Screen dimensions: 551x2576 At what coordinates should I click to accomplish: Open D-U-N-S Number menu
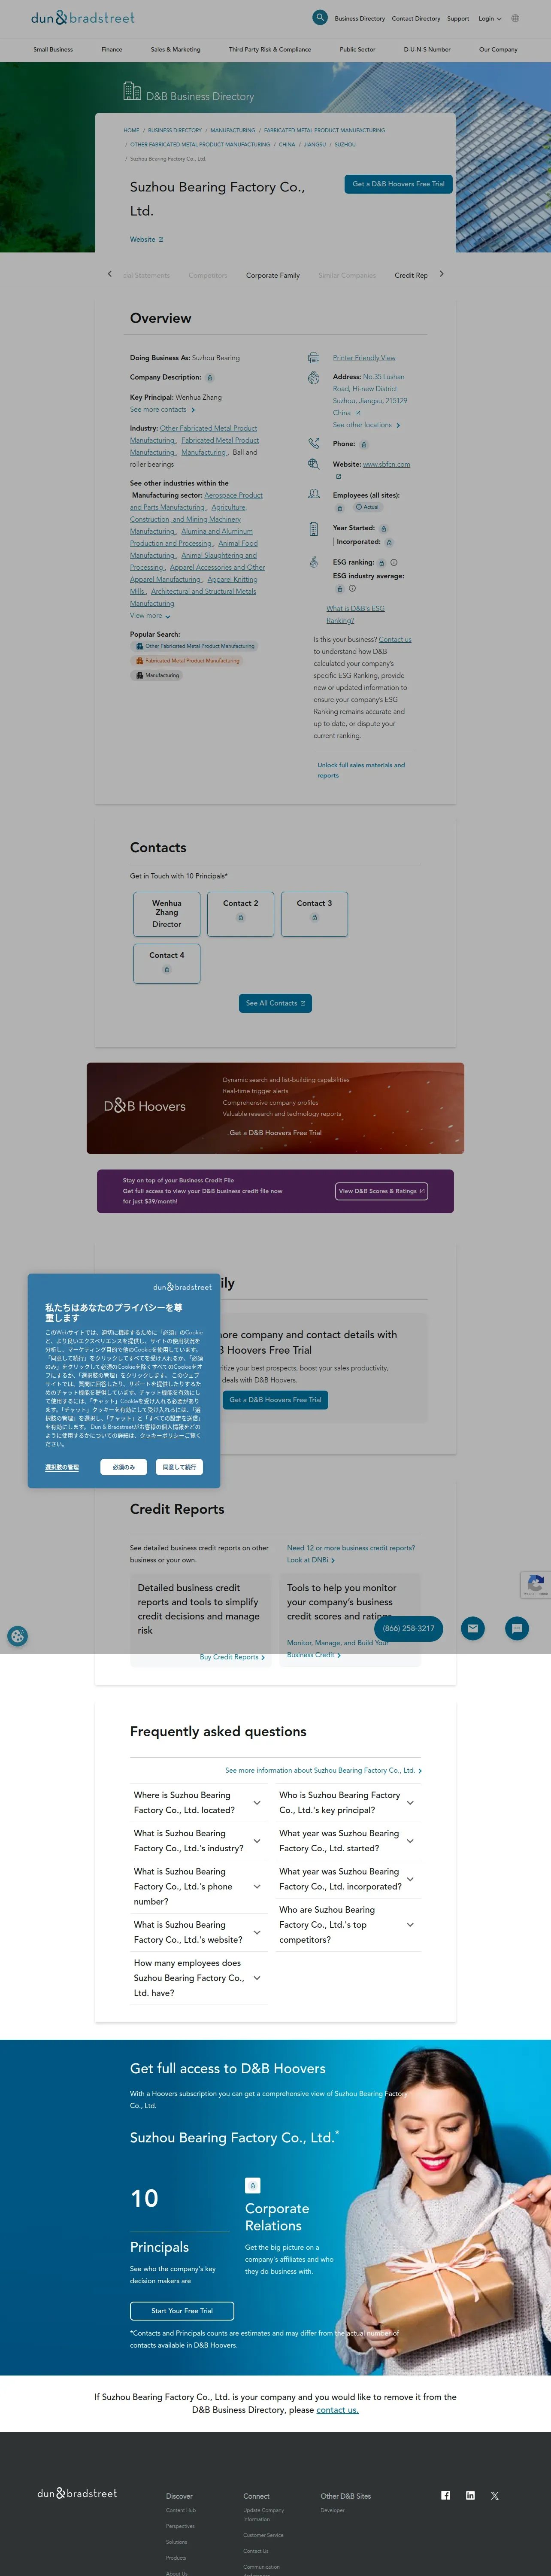click(x=427, y=49)
